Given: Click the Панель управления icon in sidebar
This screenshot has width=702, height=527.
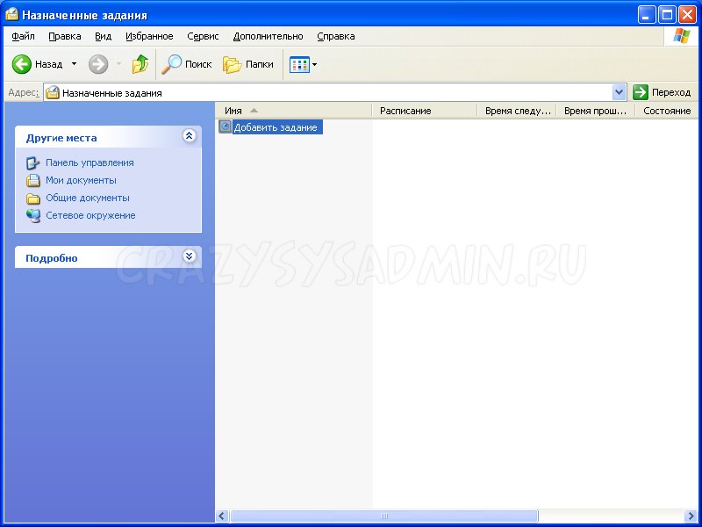Looking at the screenshot, I should 33,162.
